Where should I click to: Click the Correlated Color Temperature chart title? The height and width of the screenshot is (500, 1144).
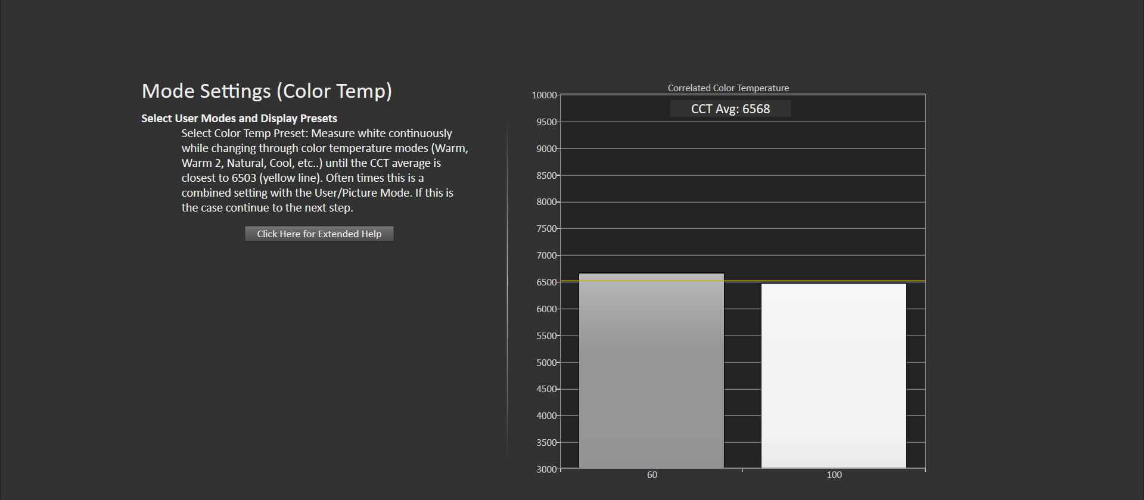pyautogui.click(x=728, y=88)
